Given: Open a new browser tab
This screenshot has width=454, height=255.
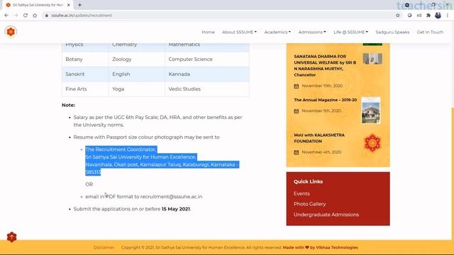Looking at the screenshot, I should [x=79, y=5].
